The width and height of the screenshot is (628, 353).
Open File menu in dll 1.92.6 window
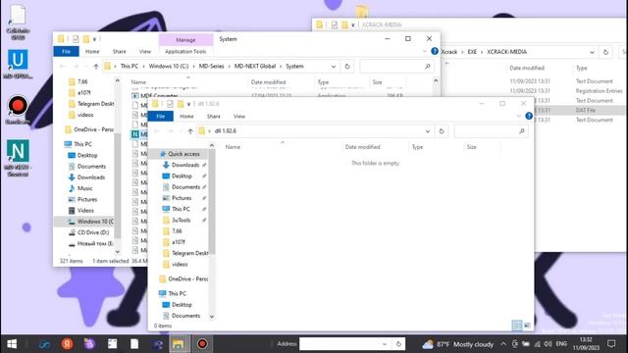point(161,116)
